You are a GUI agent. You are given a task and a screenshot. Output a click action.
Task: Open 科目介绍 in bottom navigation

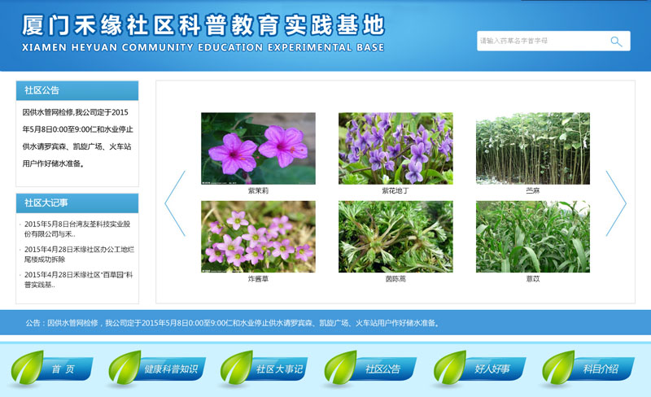(x=601, y=369)
